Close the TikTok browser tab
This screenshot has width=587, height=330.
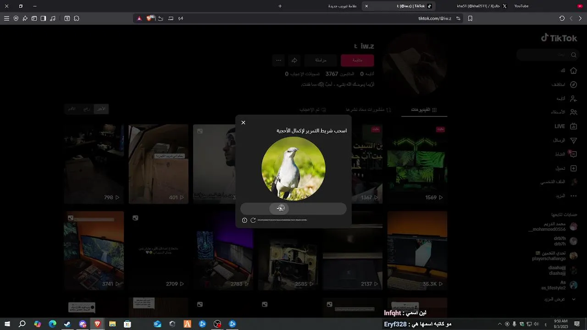pos(366,6)
